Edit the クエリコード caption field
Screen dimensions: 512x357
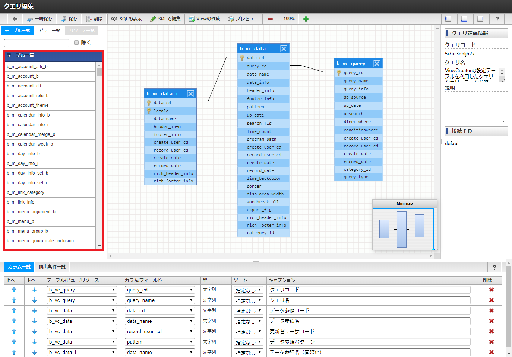(369, 290)
